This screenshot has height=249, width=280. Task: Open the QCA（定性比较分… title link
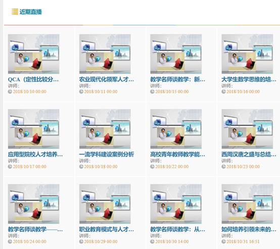tap(33, 79)
